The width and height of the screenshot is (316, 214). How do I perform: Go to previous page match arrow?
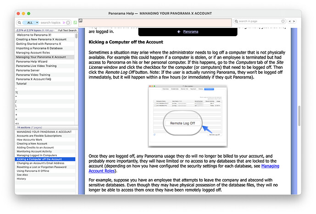tap(290, 21)
